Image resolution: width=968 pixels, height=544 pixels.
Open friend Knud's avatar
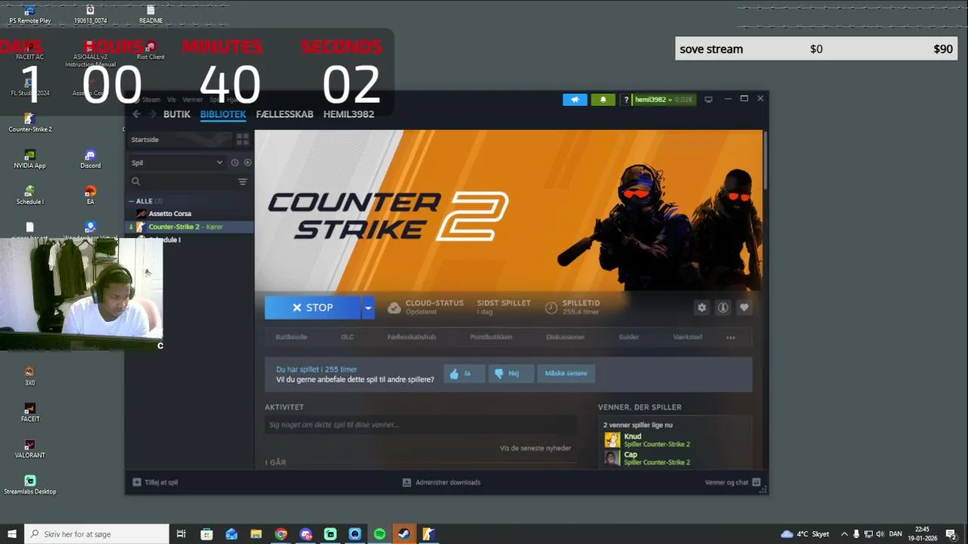pos(612,440)
